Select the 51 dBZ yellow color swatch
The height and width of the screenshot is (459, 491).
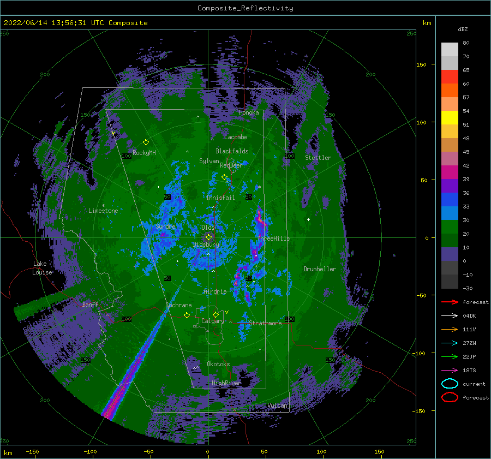tap(450, 117)
